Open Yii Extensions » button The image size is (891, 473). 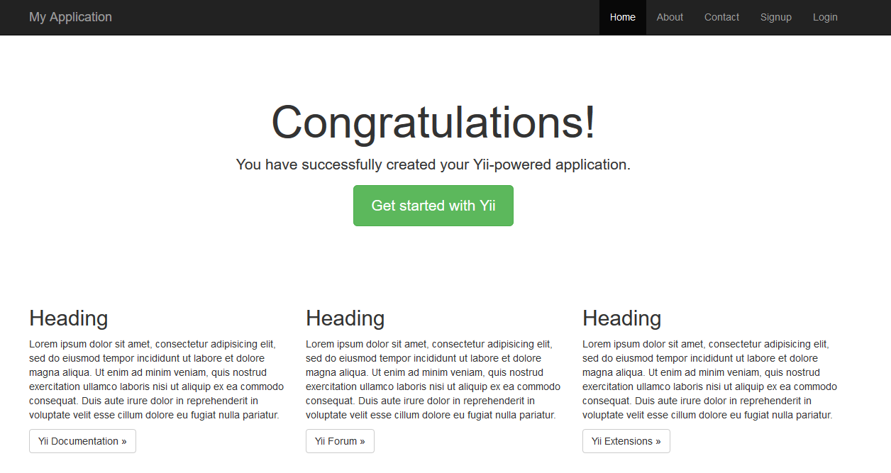[x=626, y=441]
